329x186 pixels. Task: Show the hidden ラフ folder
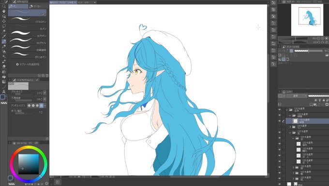(280, 127)
